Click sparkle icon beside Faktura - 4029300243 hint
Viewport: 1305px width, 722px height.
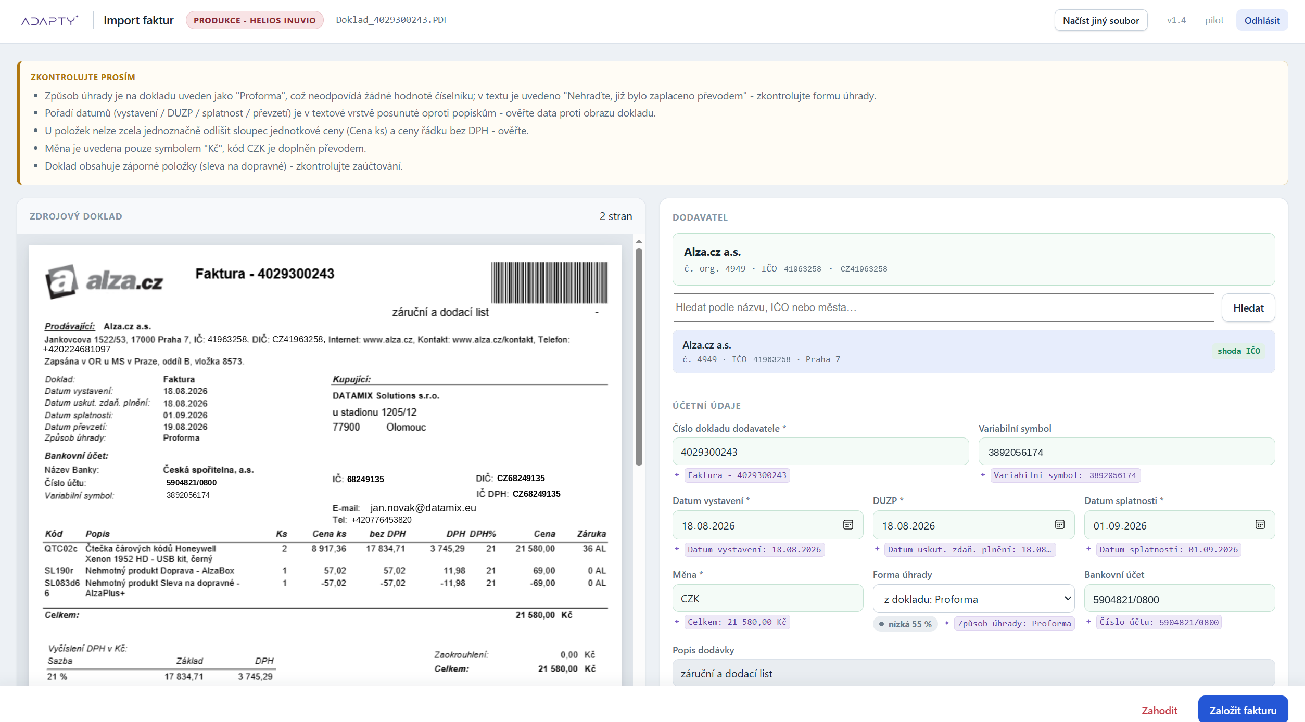tap(677, 474)
